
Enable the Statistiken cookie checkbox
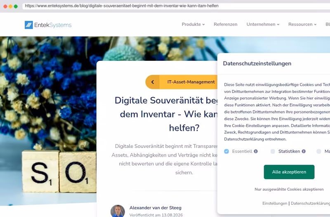coord(273,151)
